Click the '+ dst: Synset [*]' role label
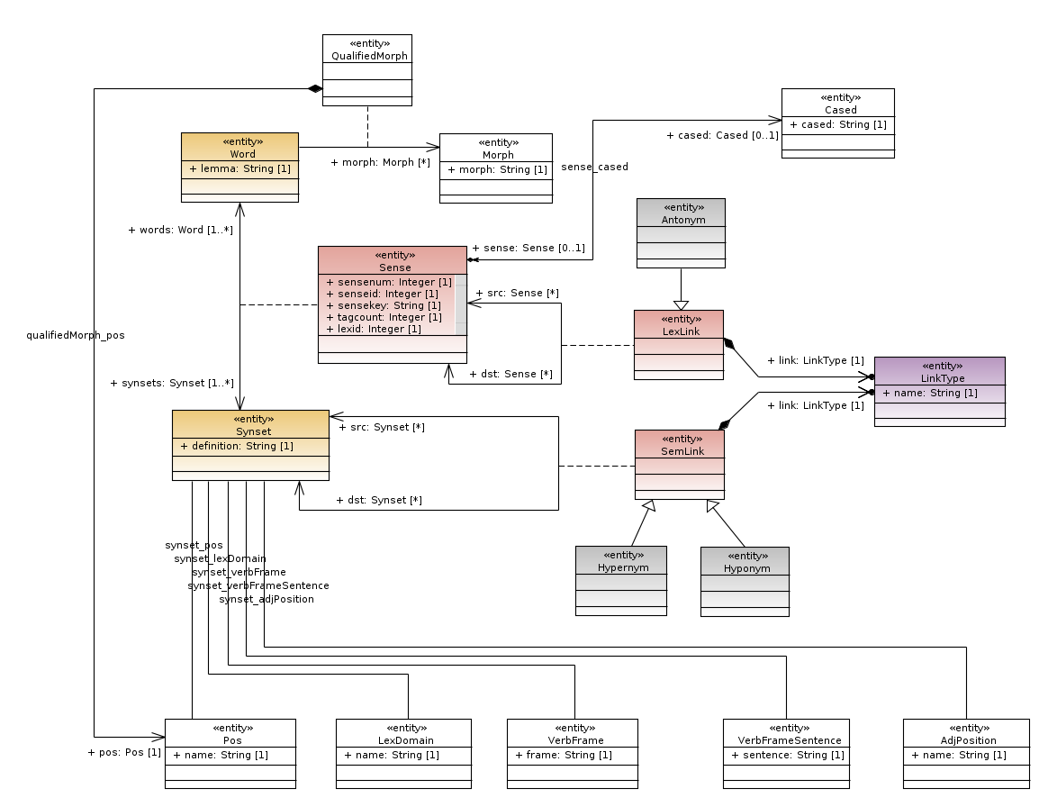 [379, 501]
